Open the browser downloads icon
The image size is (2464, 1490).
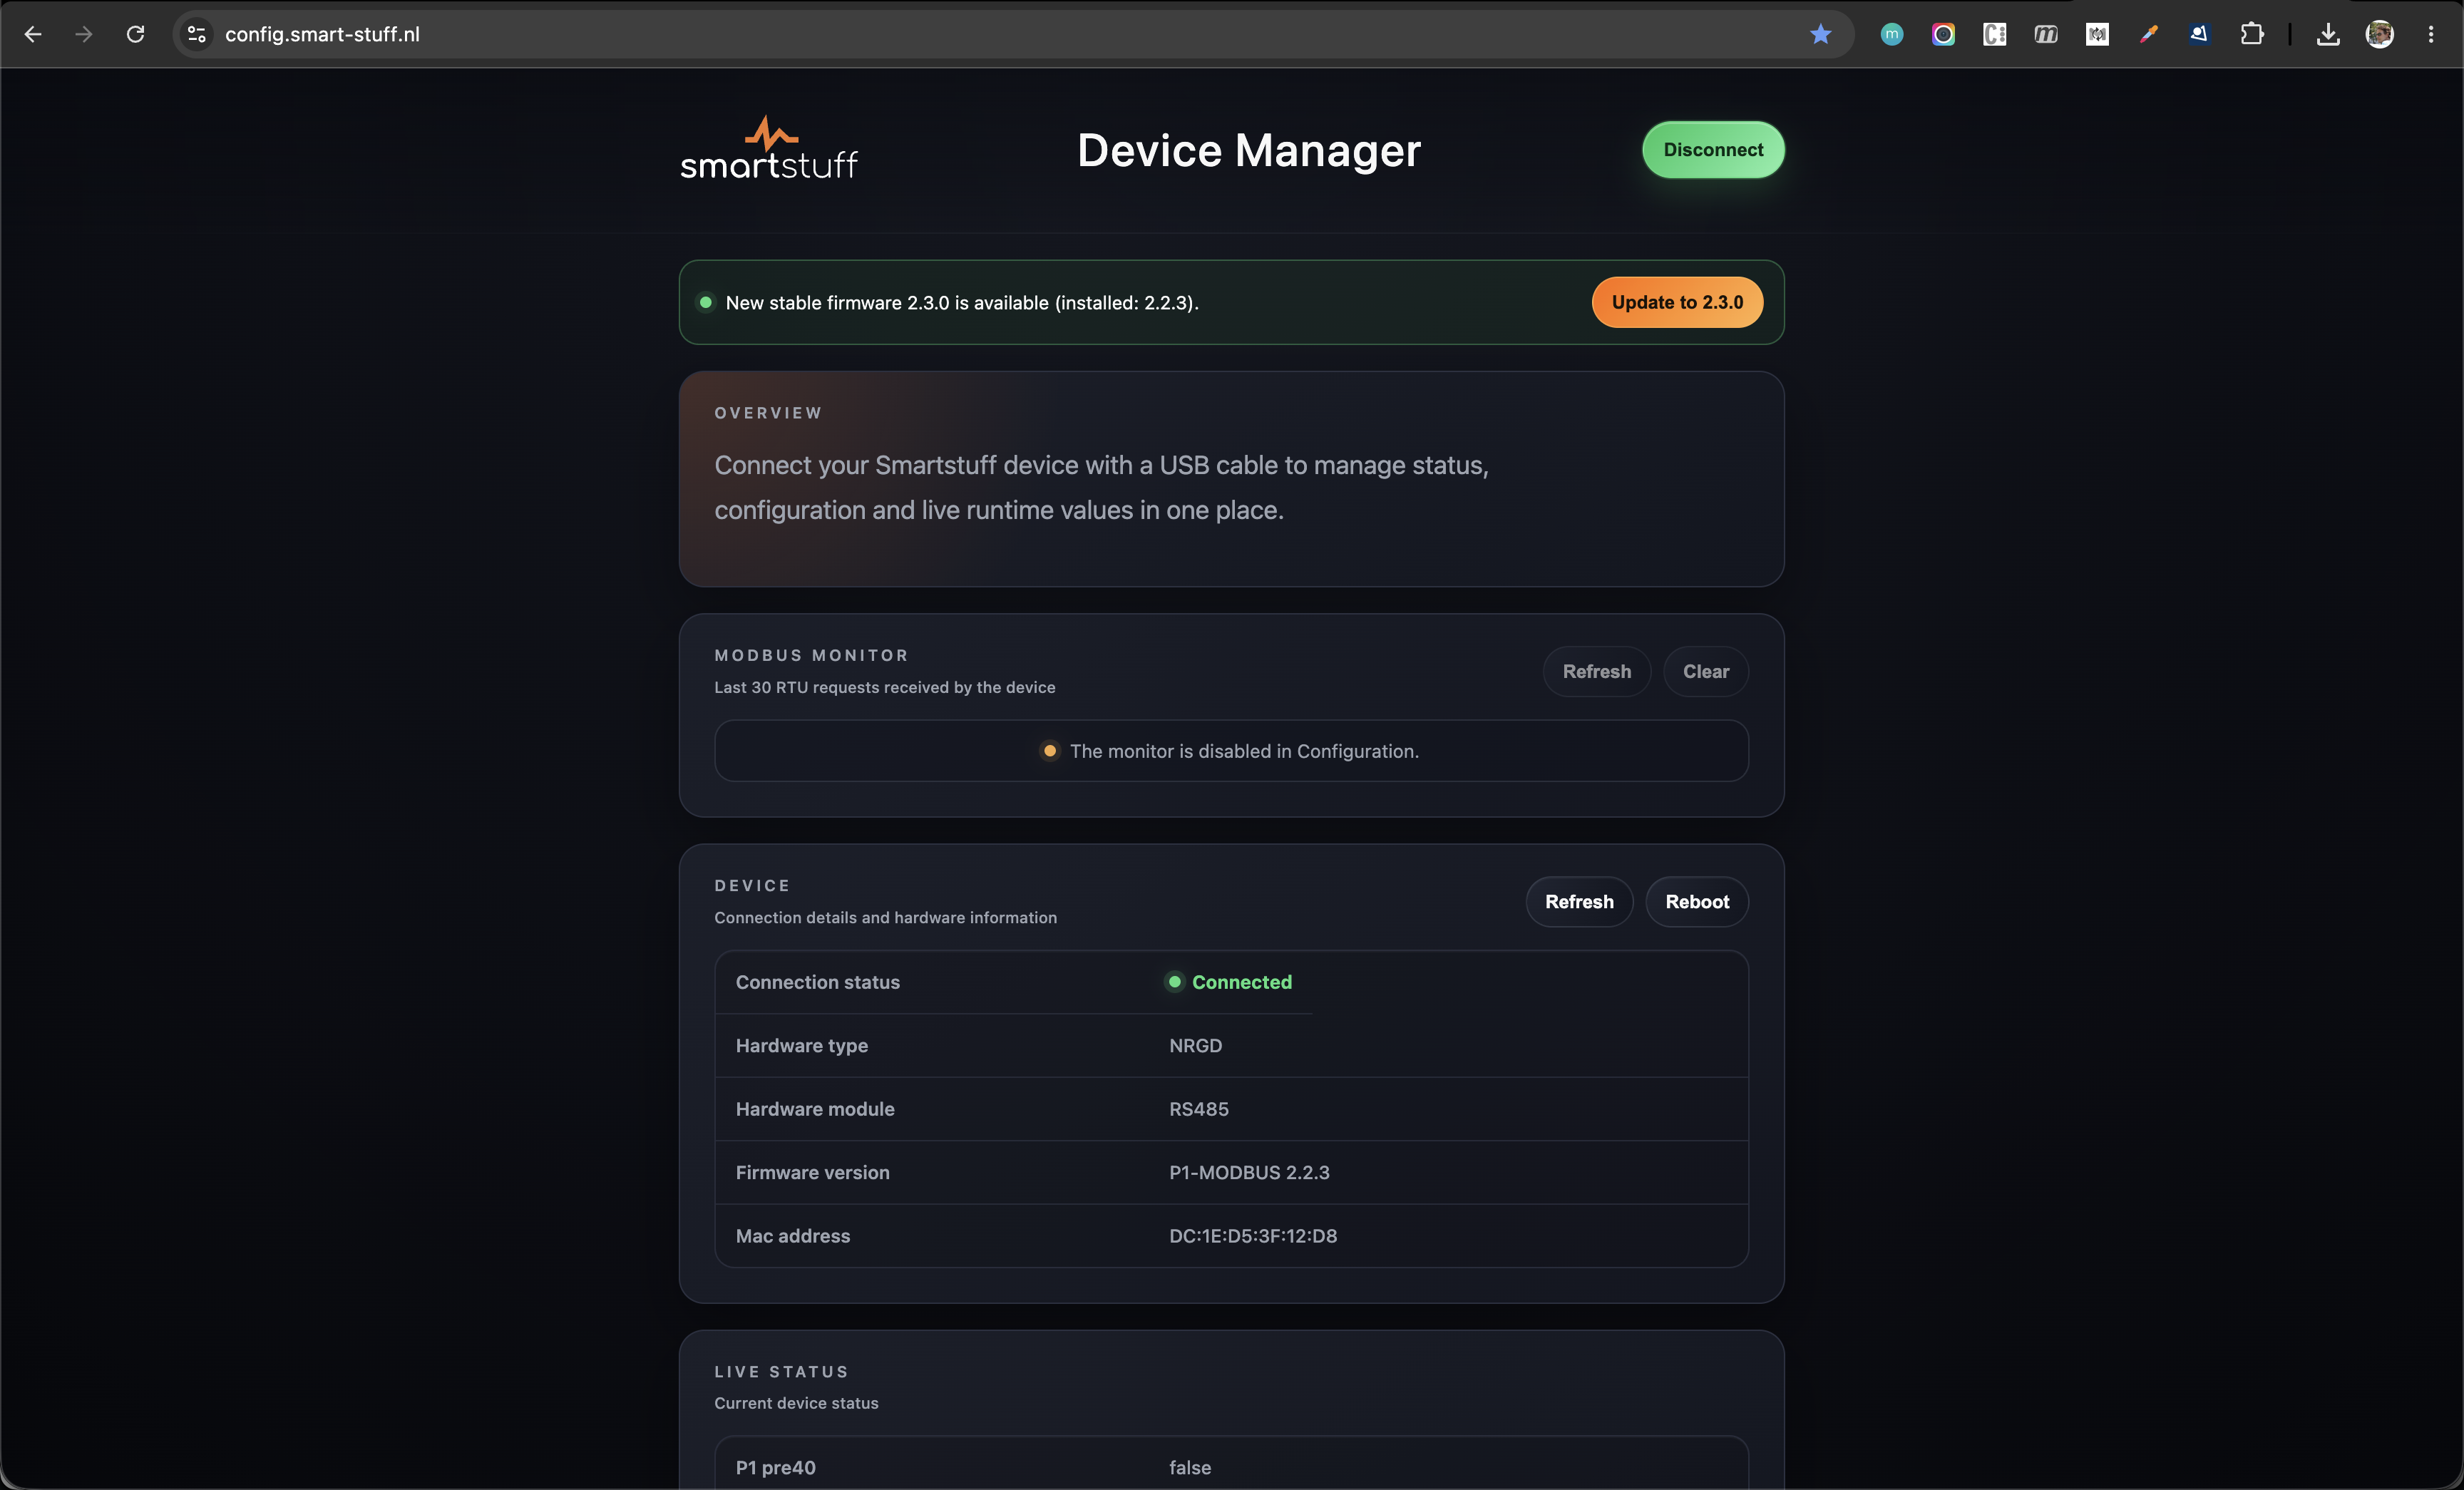point(2328,34)
